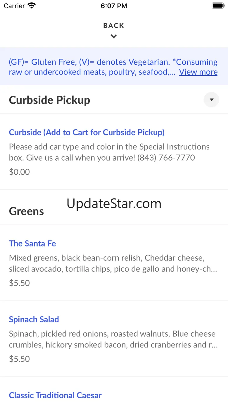Tap The Santa Fe $5.50 price
The height and width of the screenshot is (405, 228).
[x=19, y=283]
